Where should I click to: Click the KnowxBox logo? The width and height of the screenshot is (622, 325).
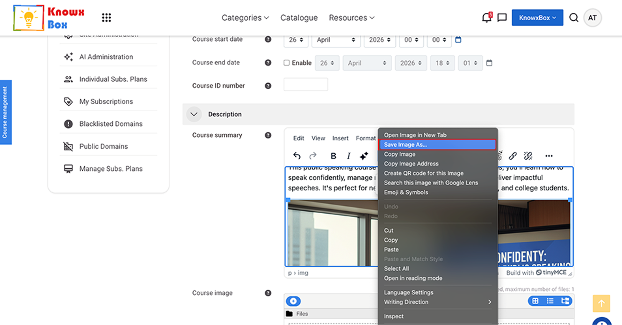tap(49, 18)
